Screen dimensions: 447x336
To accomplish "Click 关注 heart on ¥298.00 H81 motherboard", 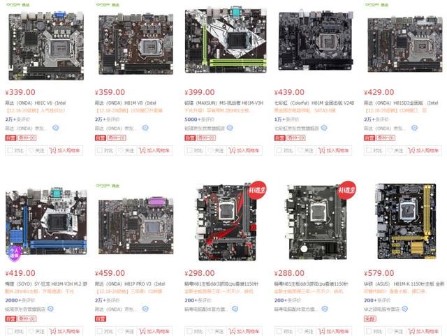I will (x=216, y=331).
